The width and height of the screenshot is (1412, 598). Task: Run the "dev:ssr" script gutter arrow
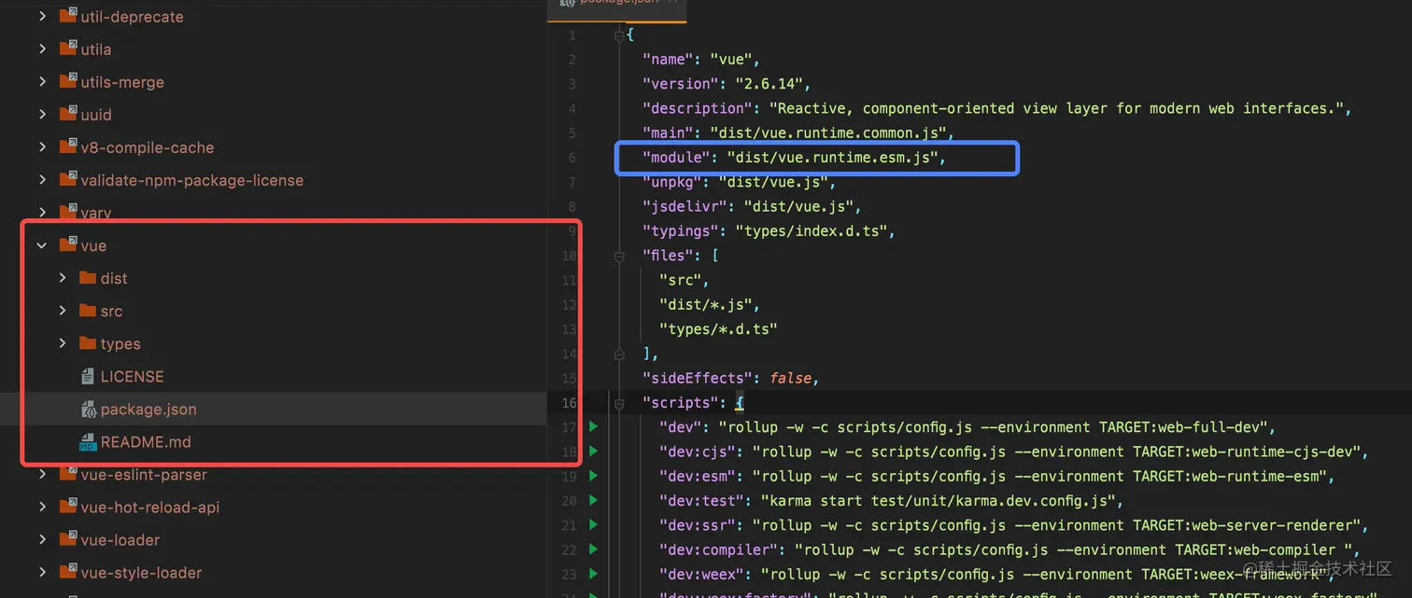[x=592, y=525]
